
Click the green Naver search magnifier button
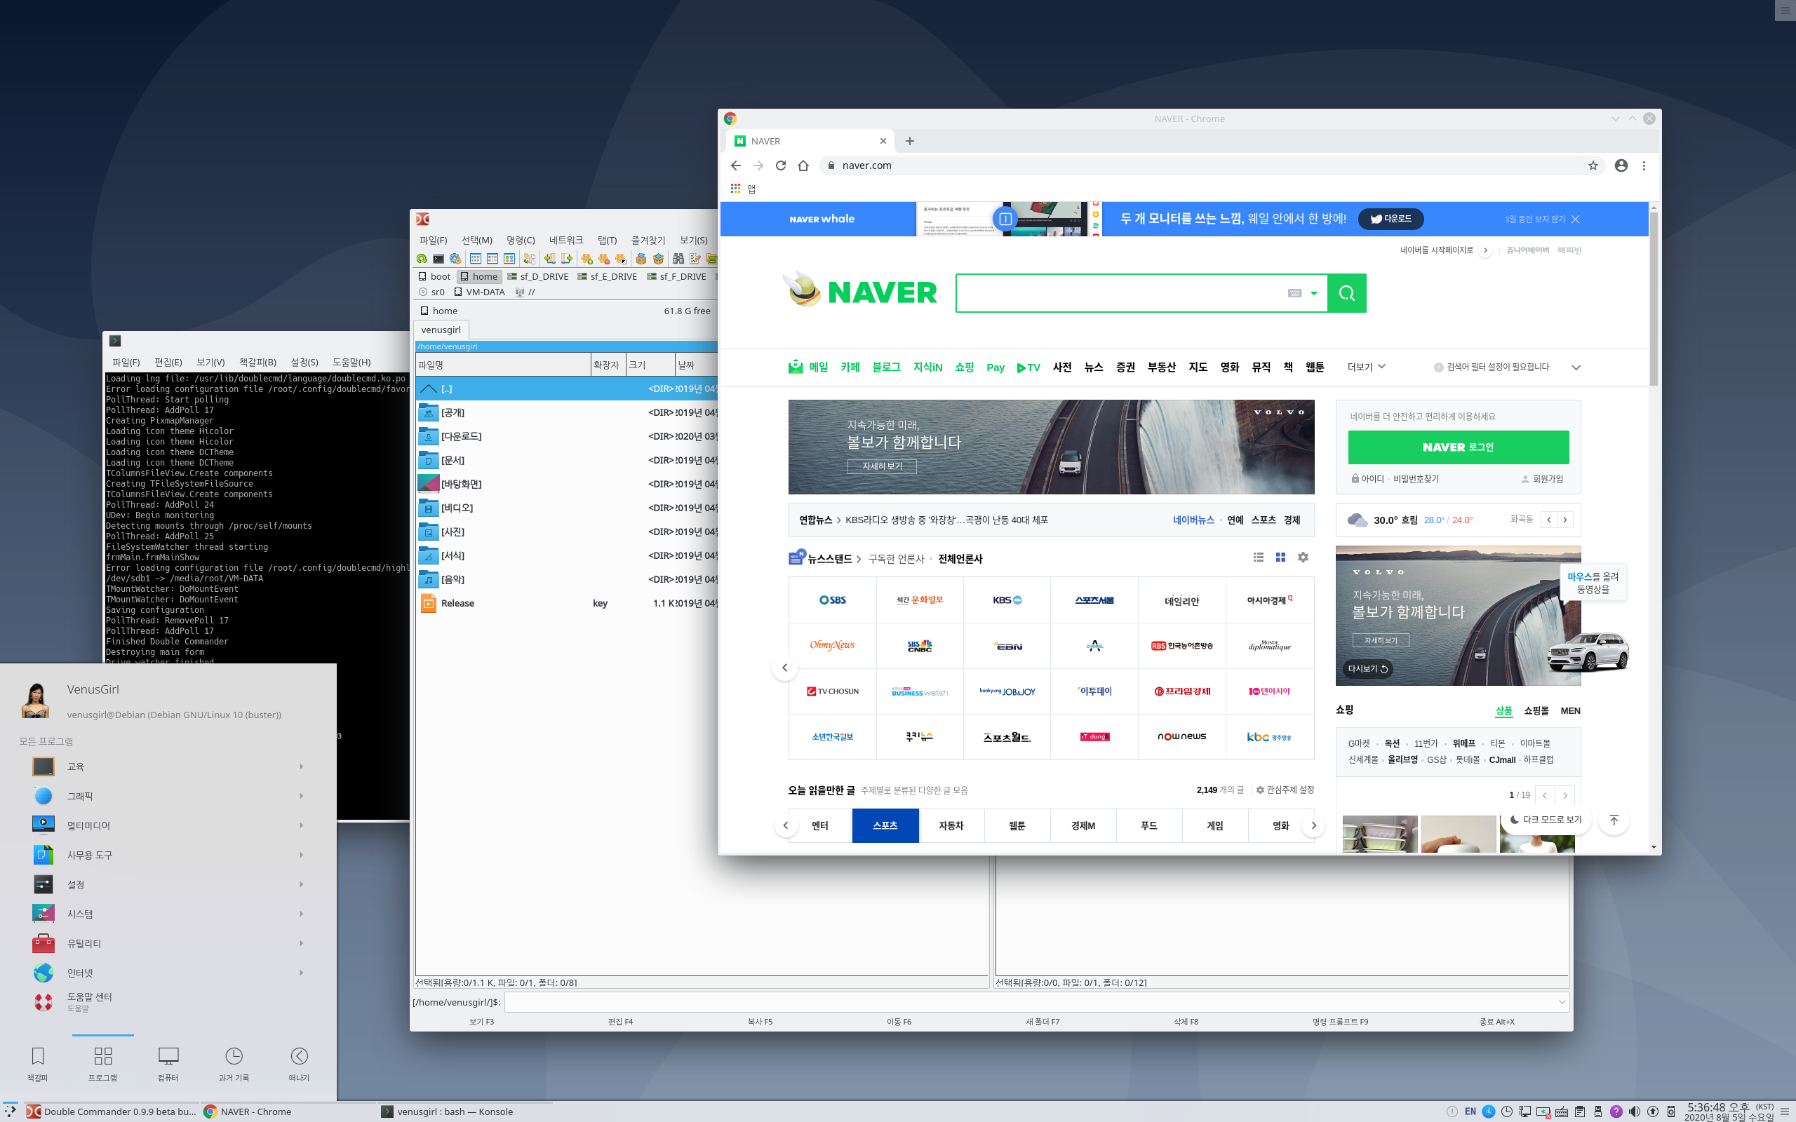[x=1346, y=293]
